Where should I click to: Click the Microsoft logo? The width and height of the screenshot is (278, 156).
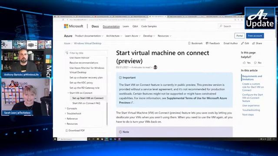[73, 26]
